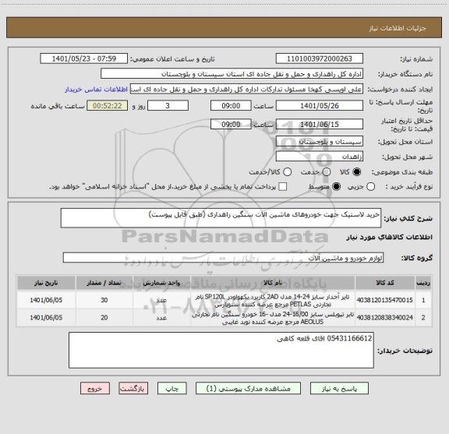Click the price validity date 1401/06/15
The height and width of the screenshot is (434, 449).
tap(320, 124)
